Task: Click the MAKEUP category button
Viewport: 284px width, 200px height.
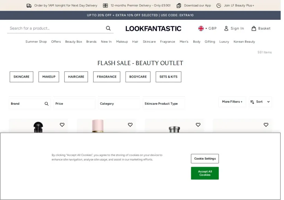Action: coord(49,77)
